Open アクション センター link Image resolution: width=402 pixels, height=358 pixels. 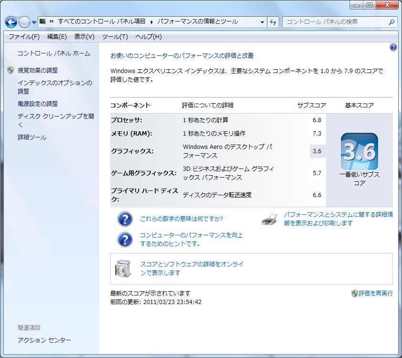pos(44,340)
